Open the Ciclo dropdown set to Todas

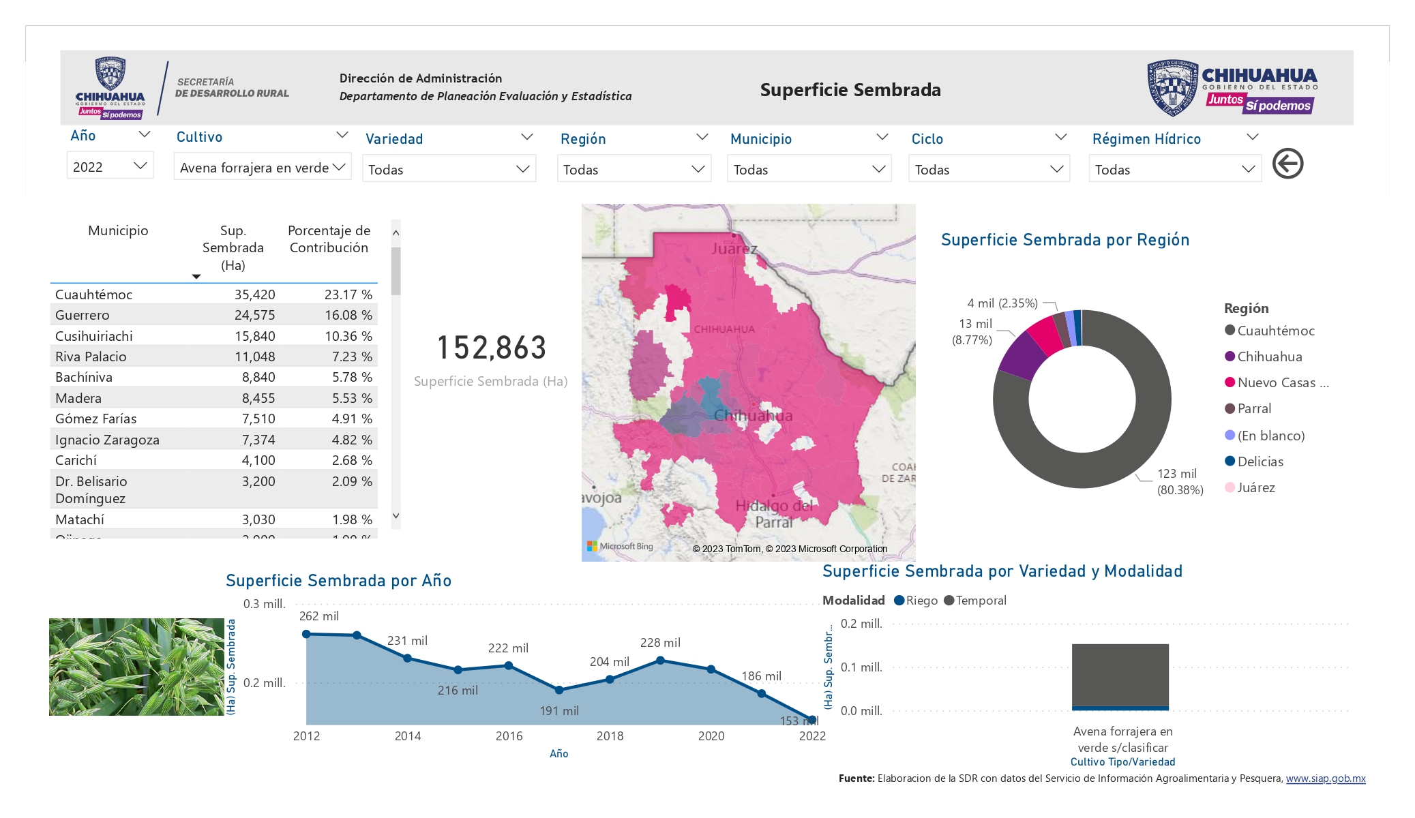(989, 169)
